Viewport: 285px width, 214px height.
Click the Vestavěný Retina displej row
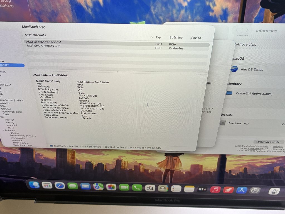(x=254, y=93)
